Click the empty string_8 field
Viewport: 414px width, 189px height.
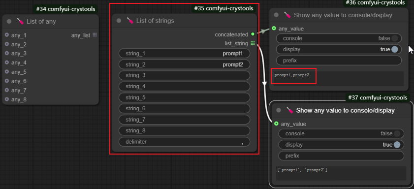pos(184,130)
